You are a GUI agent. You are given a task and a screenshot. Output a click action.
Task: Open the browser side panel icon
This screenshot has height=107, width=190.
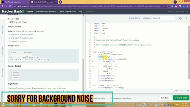click(x=180, y=6)
